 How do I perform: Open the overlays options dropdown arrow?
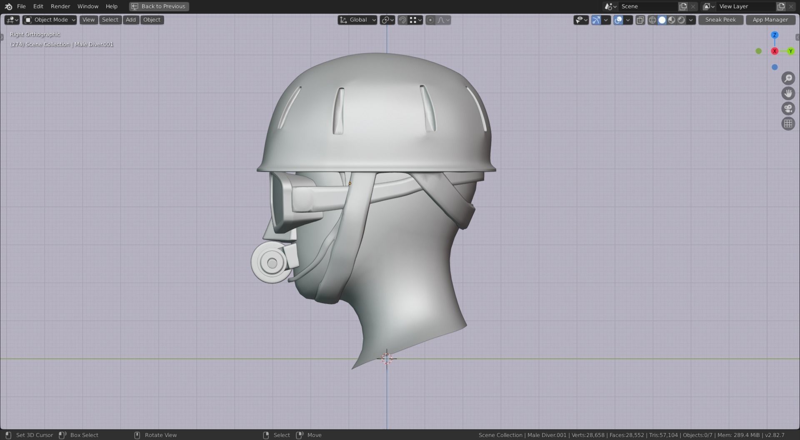coord(628,20)
